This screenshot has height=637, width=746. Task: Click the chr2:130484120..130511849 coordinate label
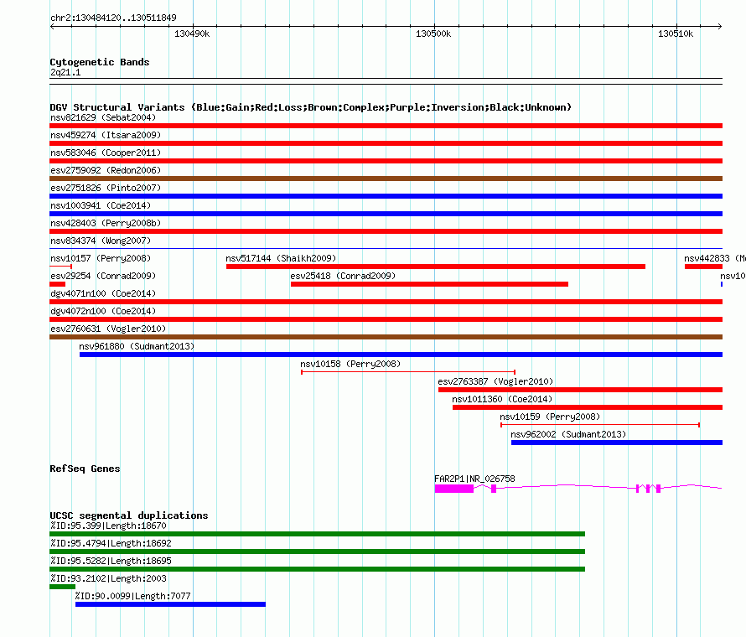(113, 18)
